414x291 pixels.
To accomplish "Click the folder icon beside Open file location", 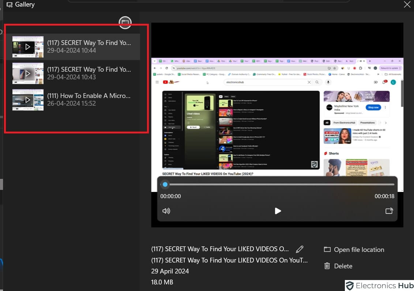I will [x=327, y=250].
